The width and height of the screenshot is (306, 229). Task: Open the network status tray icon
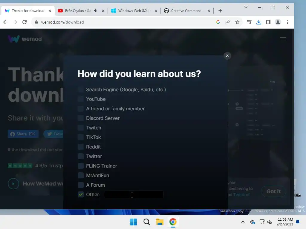pyautogui.click(x=262, y=222)
